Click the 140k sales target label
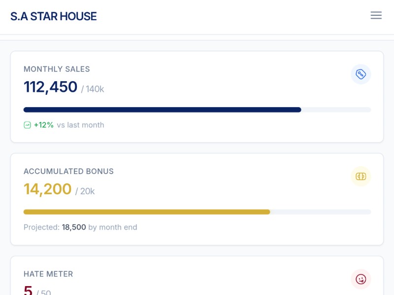Image resolution: width=394 pixels, height=295 pixels. point(94,89)
